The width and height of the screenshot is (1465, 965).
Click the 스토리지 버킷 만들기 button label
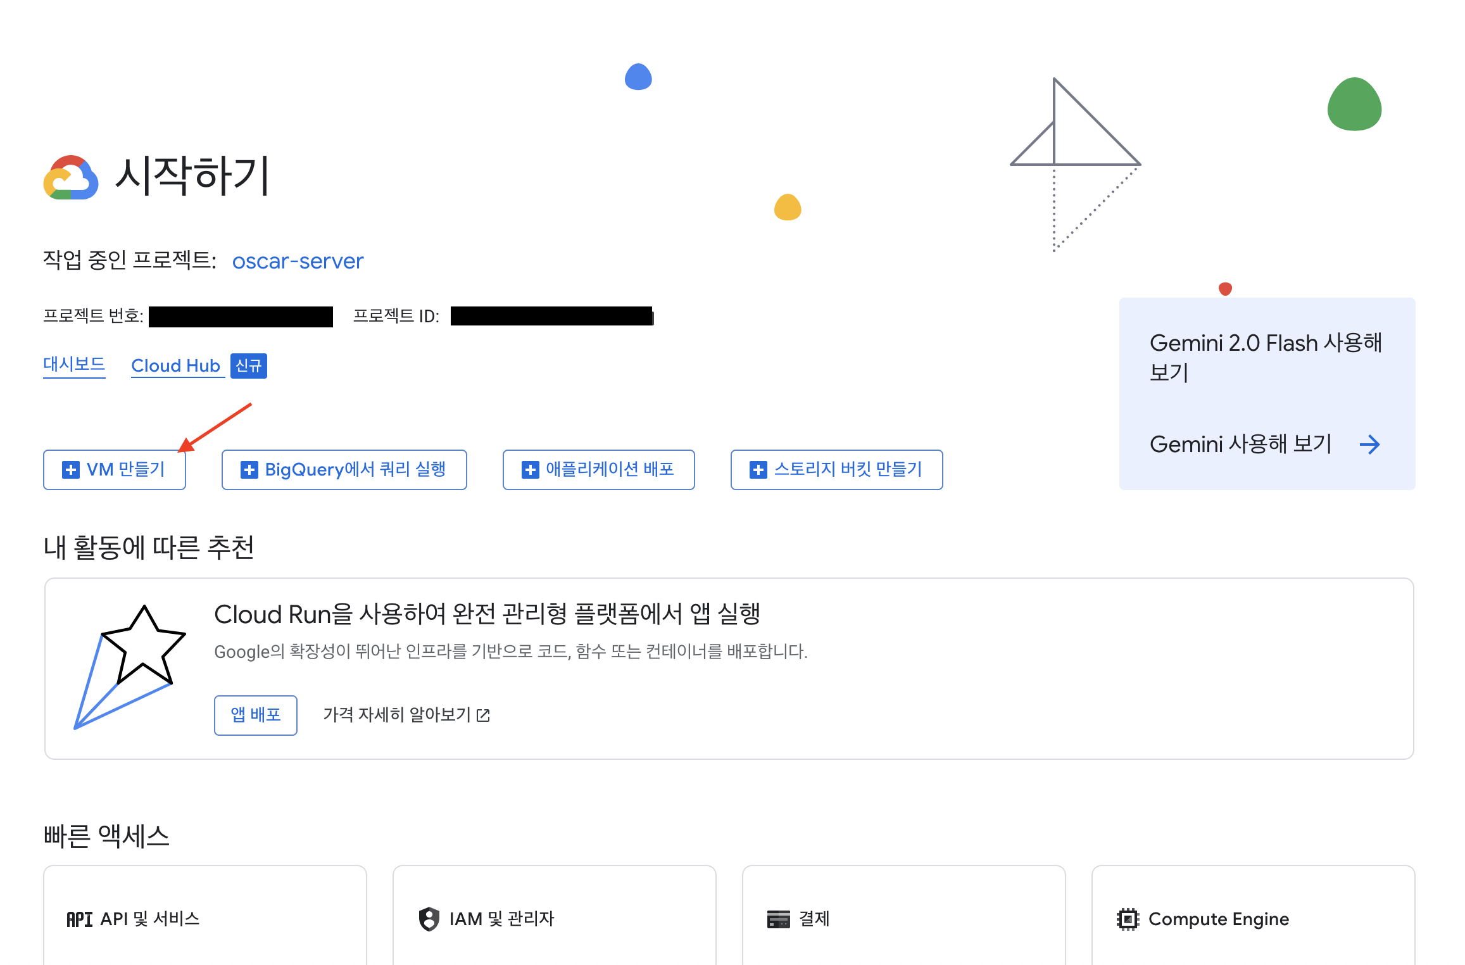(x=848, y=470)
